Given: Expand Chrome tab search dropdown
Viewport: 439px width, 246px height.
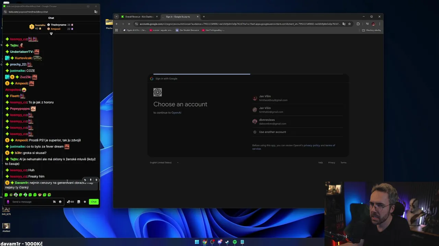Looking at the screenshot, I should (116, 17).
